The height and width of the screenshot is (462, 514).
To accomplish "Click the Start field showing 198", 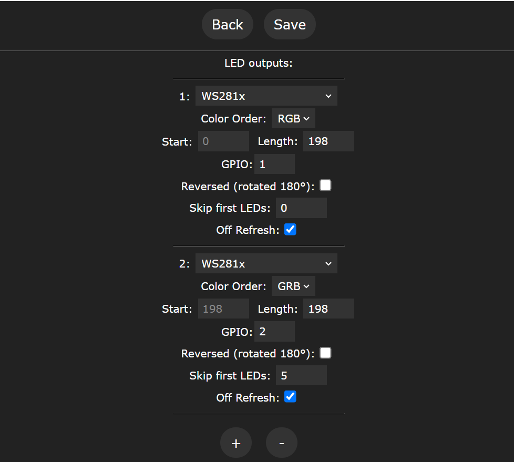I will coord(223,309).
